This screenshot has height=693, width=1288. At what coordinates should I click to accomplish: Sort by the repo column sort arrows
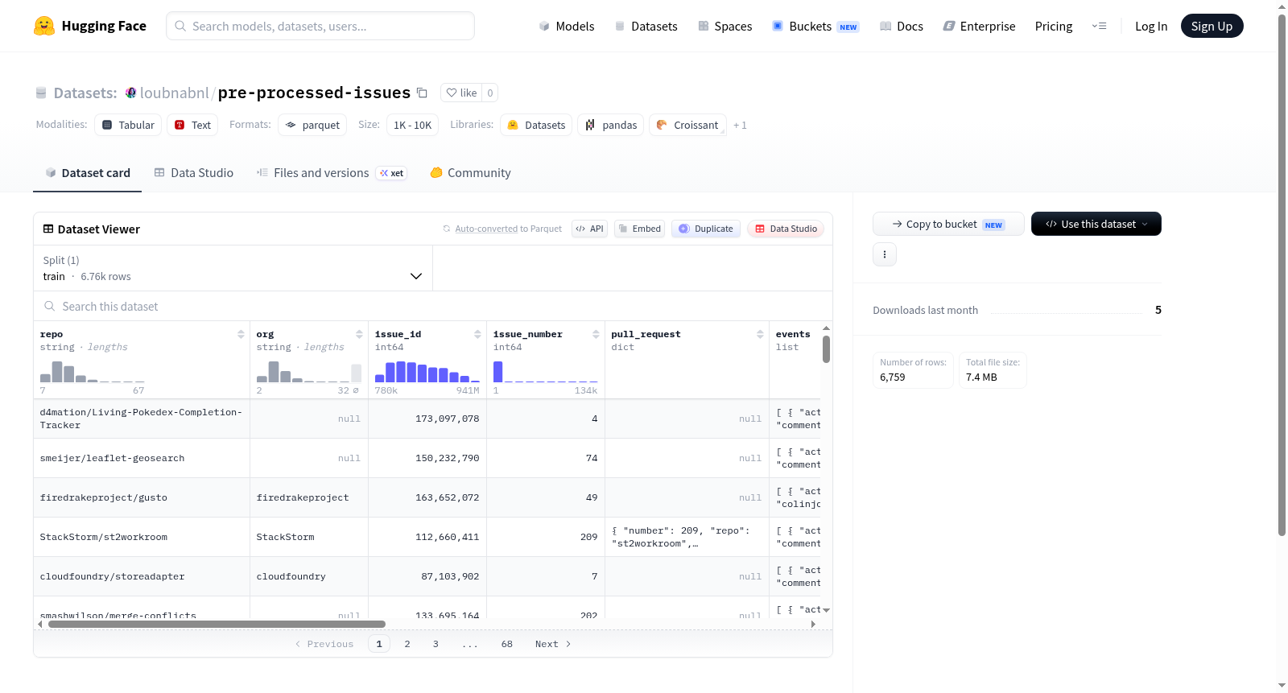[241, 334]
